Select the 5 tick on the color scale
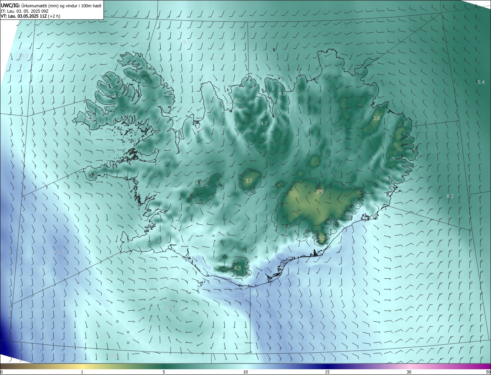491x375 pixels. click(x=164, y=372)
